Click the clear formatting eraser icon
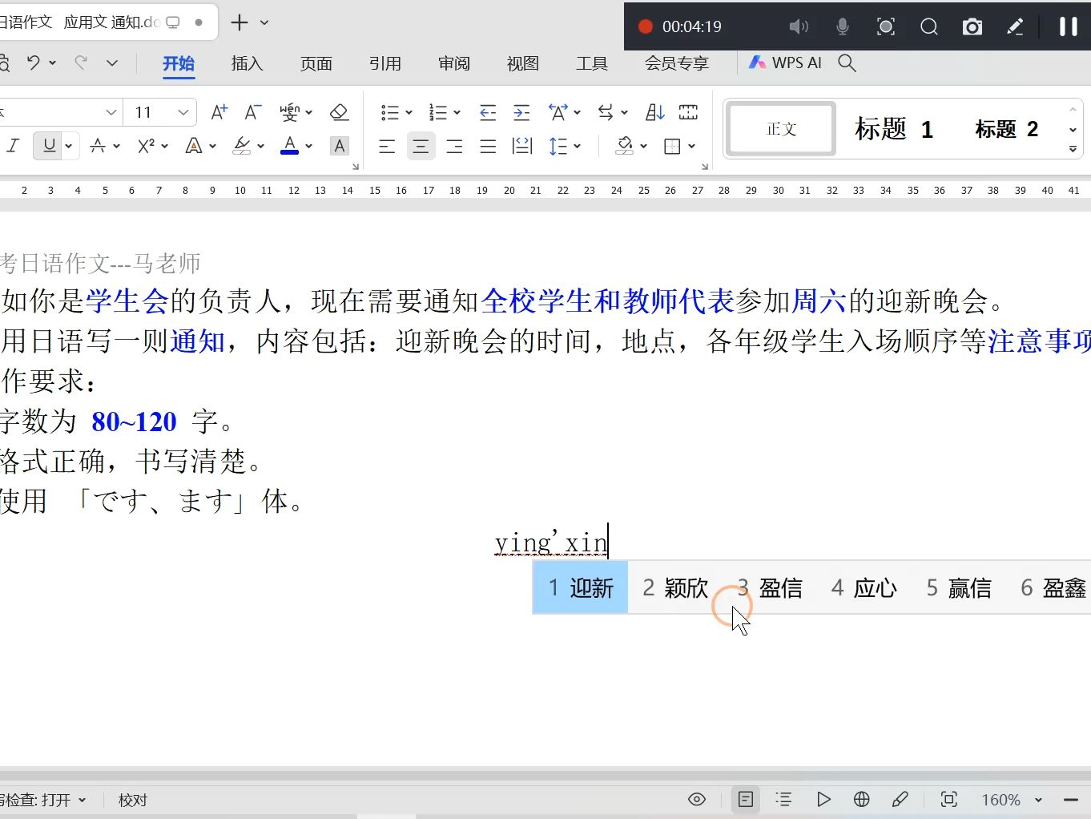Viewport: 1091px width, 819px height. [x=339, y=112]
